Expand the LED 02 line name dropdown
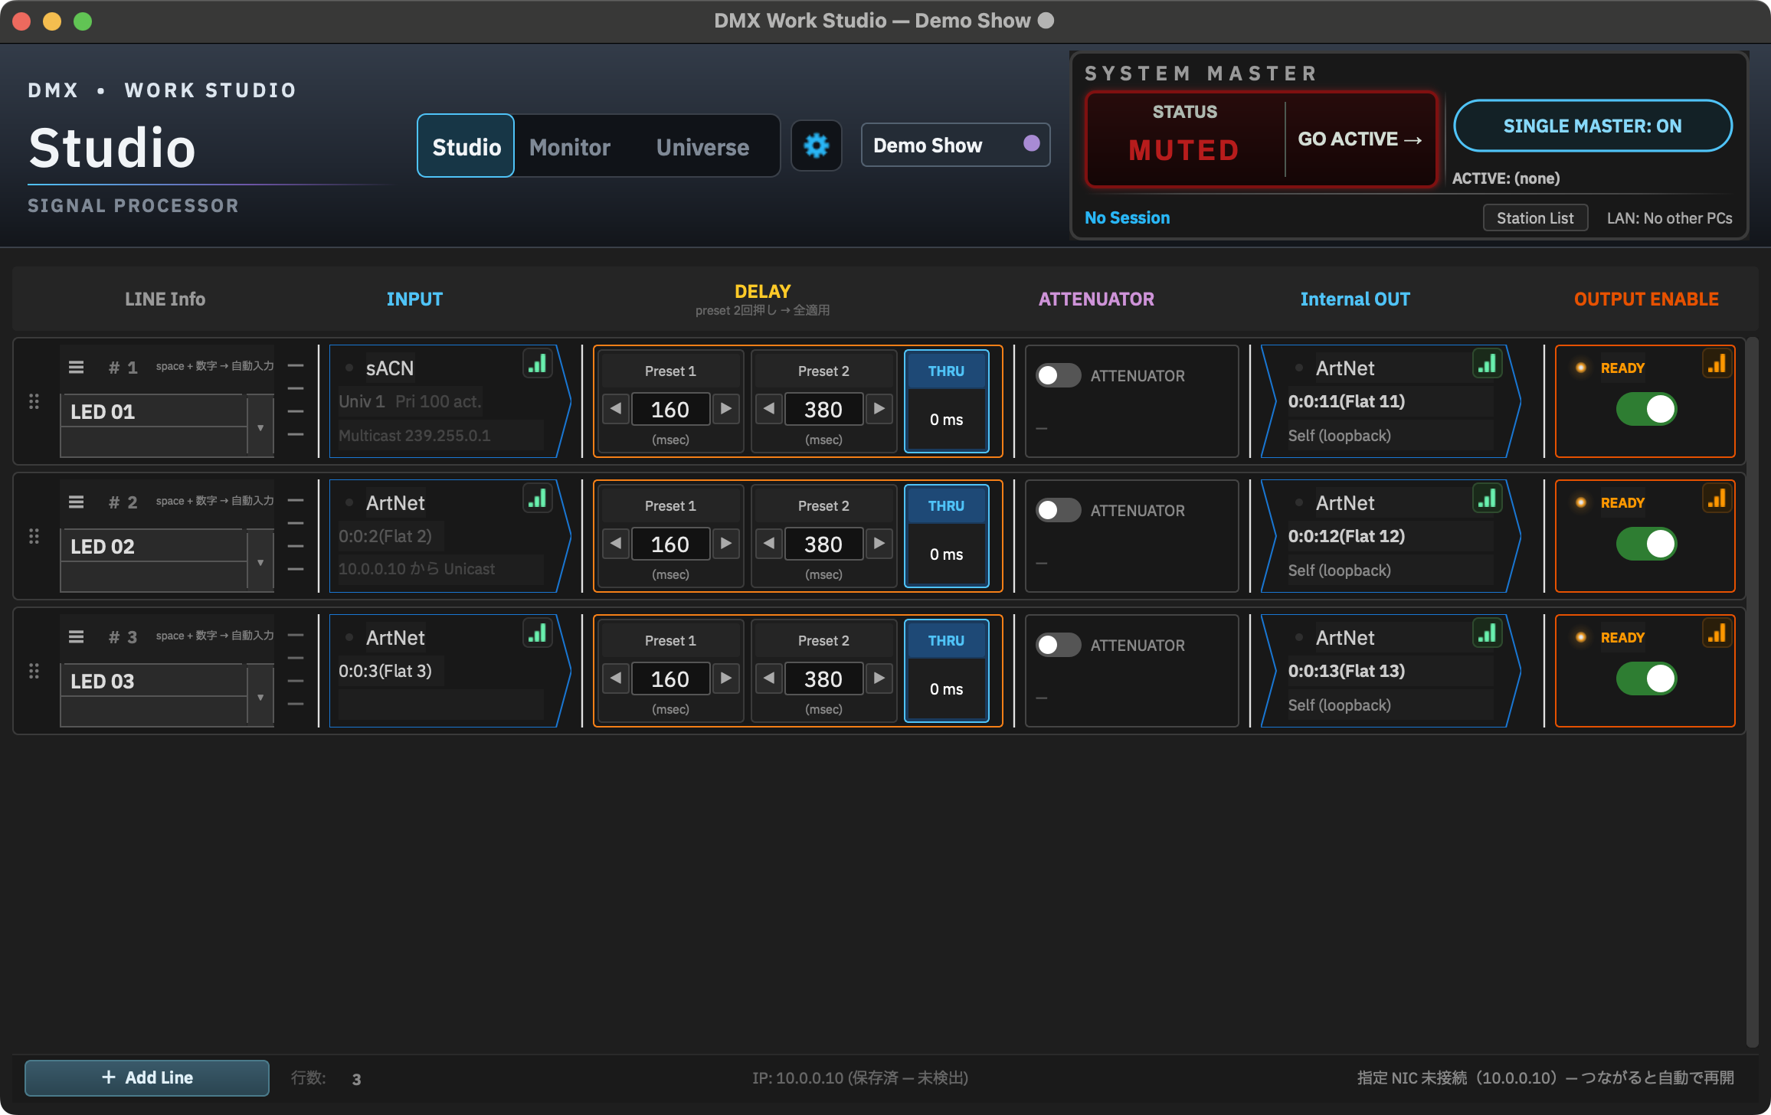The image size is (1771, 1115). click(260, 562)
